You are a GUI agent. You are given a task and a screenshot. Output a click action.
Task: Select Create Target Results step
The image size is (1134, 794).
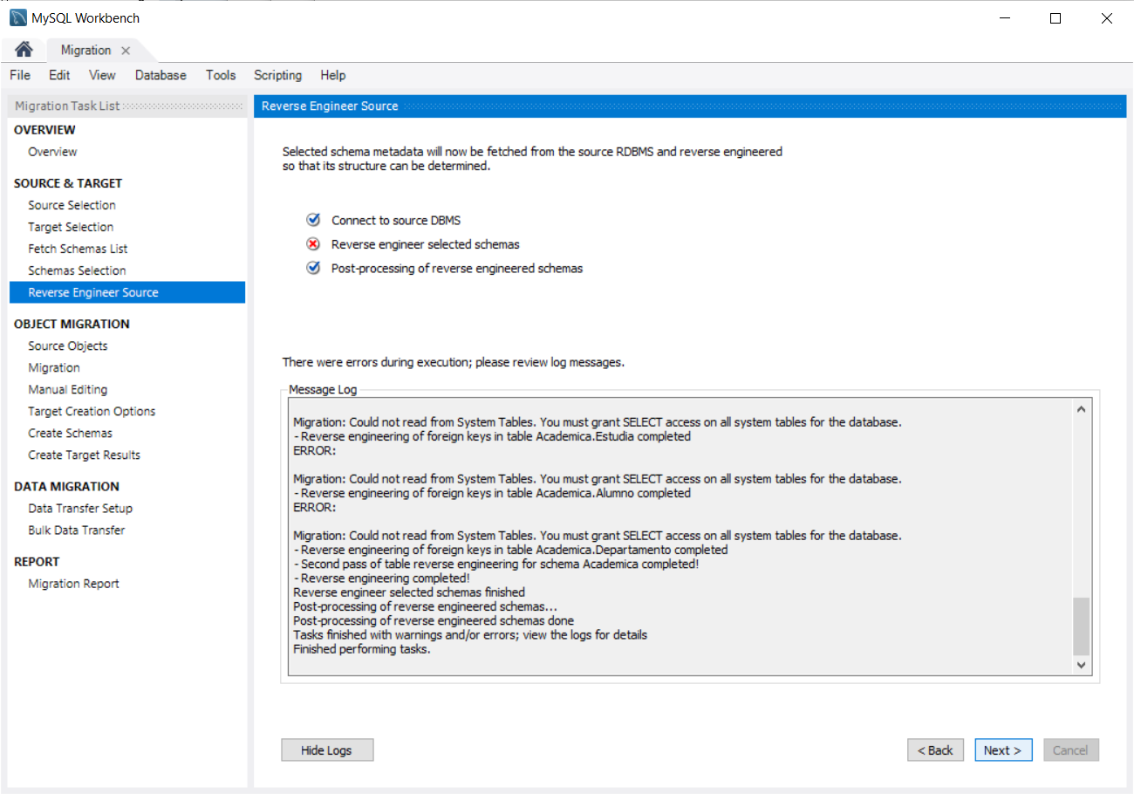[x=84, y=455]
